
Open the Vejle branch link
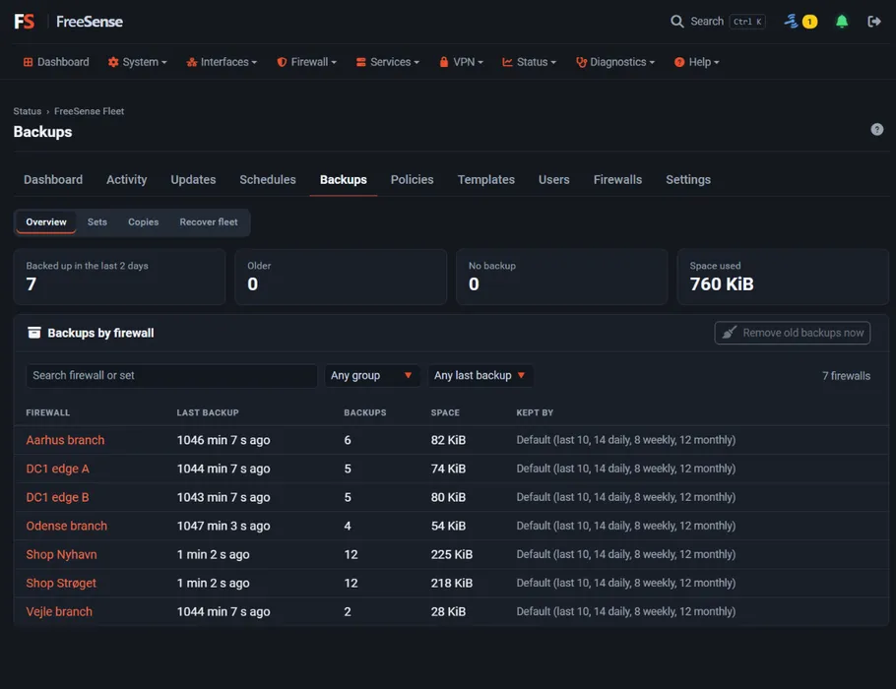(x=59, y=611)
